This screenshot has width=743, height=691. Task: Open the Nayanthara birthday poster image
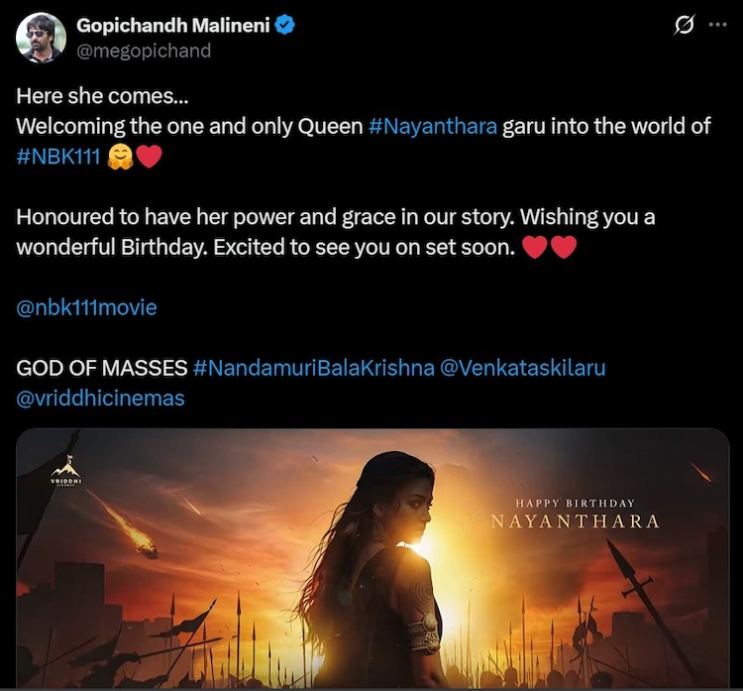(x=372, y=558)
